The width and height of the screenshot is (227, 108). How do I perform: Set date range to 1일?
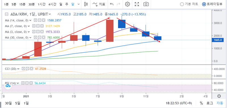26,103
